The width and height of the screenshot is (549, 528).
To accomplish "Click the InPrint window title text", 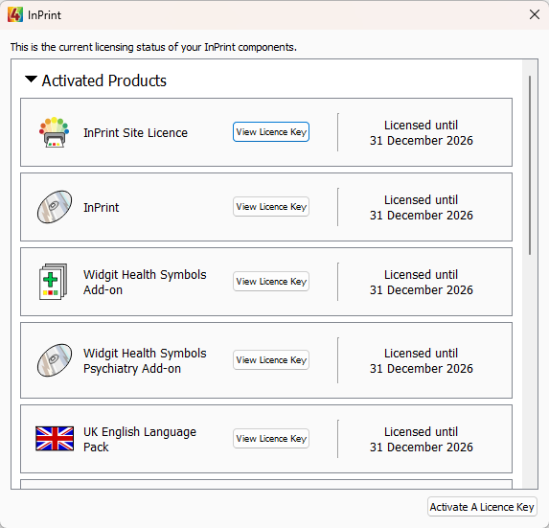I will pyautogui.click(x=44, y=15).
